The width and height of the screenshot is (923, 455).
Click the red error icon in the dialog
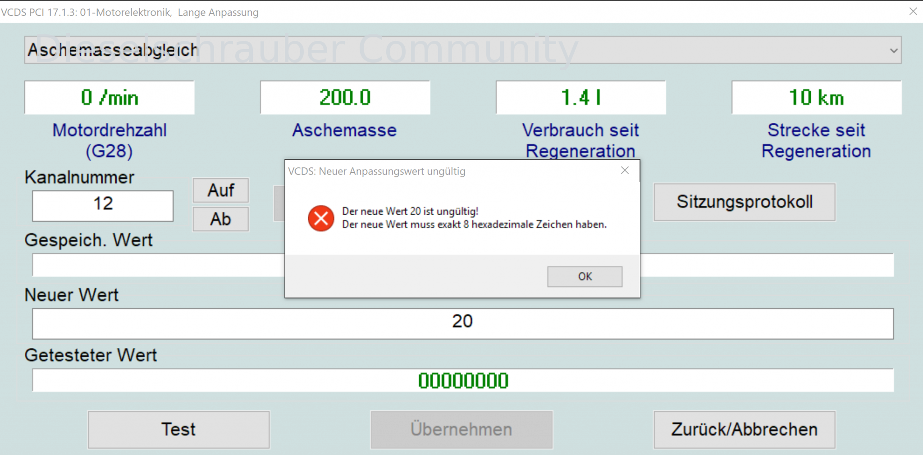click(321, 218)
